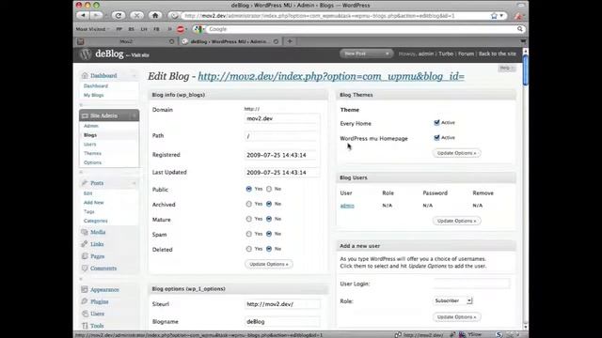Click the Siteurl field

(282, 304)
